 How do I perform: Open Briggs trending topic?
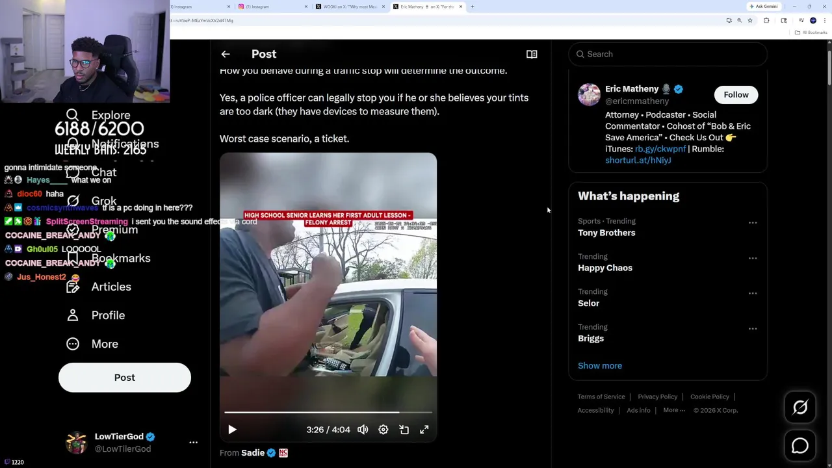[x=591, y=338]
